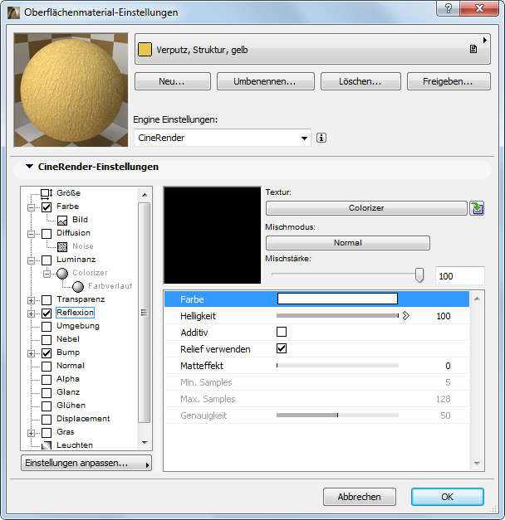
Task: Enable the Luminanz channel checkbox
Action: click(x=47, y=260)
